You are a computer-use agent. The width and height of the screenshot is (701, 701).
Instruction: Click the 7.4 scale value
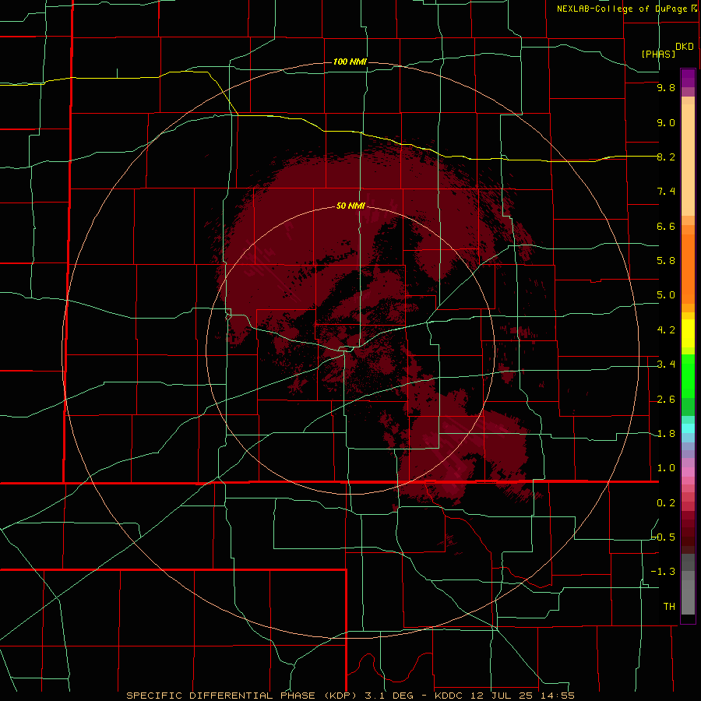point(666,192)
